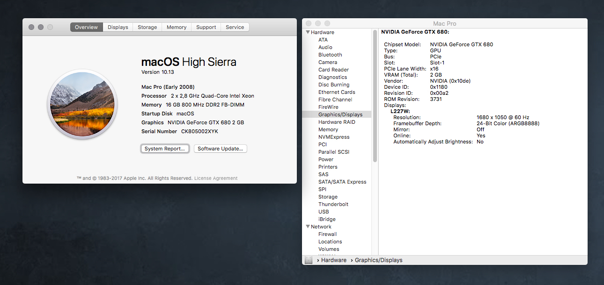
Task: Select Card Reader in the sidebar
Action: coord(334,70)
